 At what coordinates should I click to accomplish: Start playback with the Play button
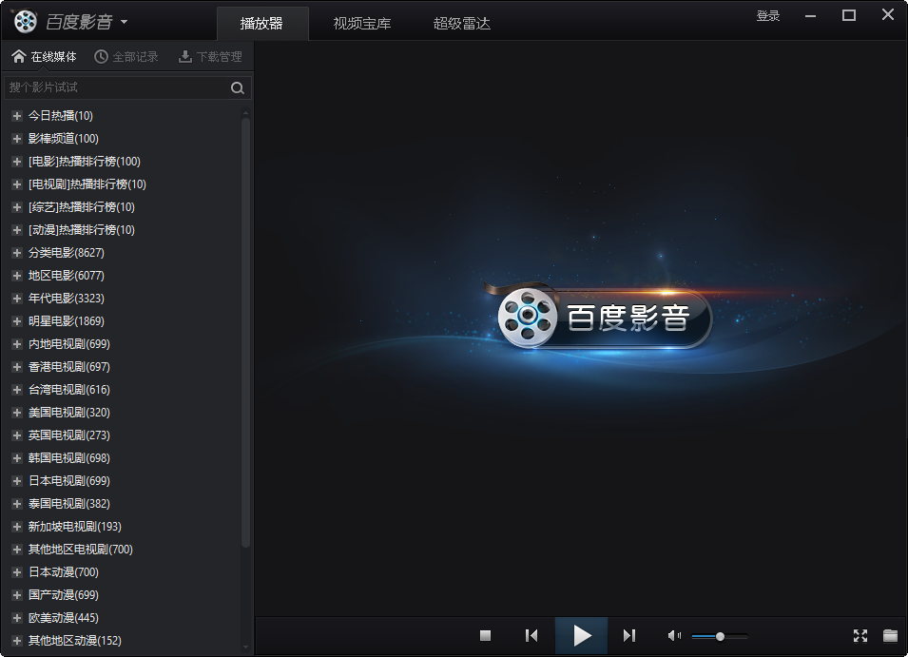point(581,635)
